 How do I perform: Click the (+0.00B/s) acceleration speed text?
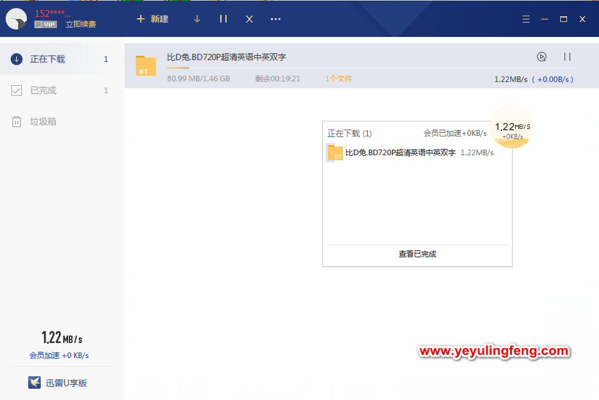[x=553, y=79]
